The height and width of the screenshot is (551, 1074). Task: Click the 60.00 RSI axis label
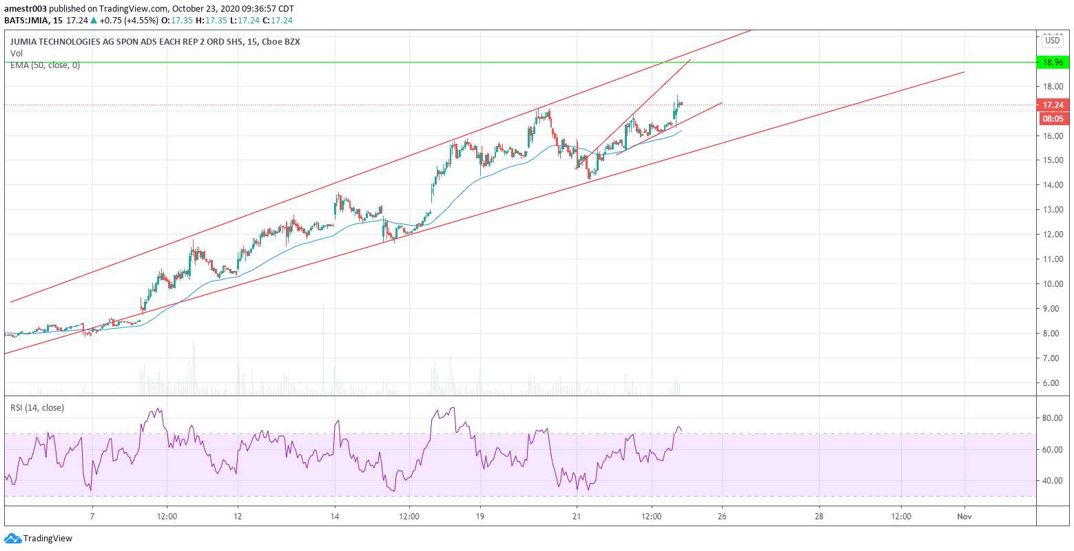coord(1052,450)
